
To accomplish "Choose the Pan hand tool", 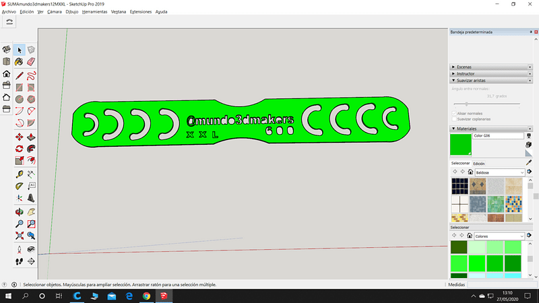I will (x=31, y=212).
